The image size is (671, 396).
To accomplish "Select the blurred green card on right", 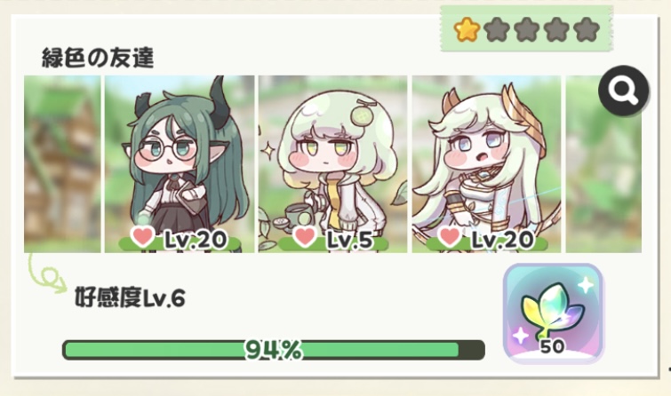I will tap(603, 164).
